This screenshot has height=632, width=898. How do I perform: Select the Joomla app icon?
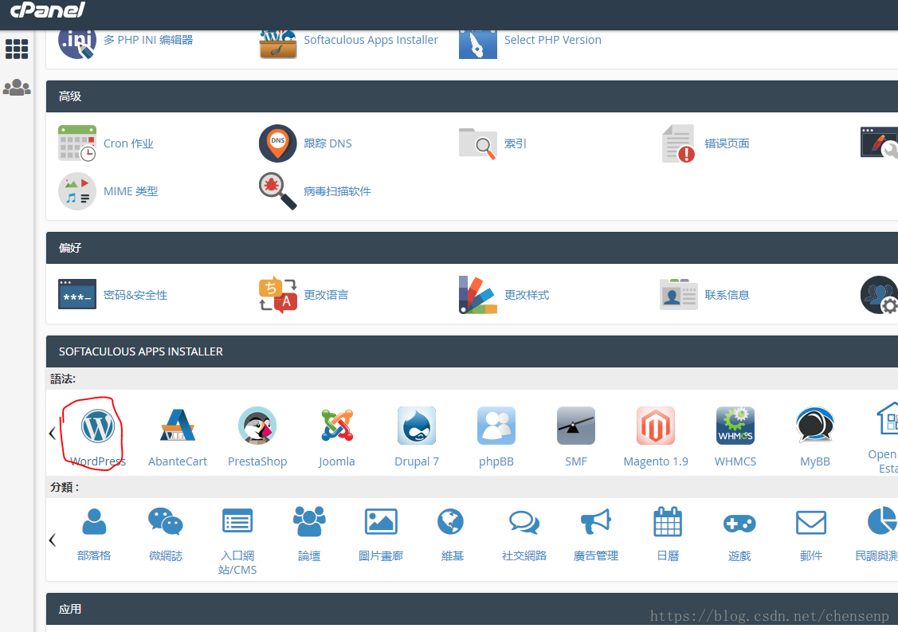click(337, 425)
